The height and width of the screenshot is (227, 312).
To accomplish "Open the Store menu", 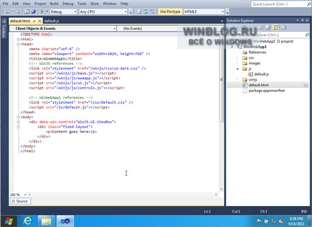I will pyautogui.click(x=94, y=4).
